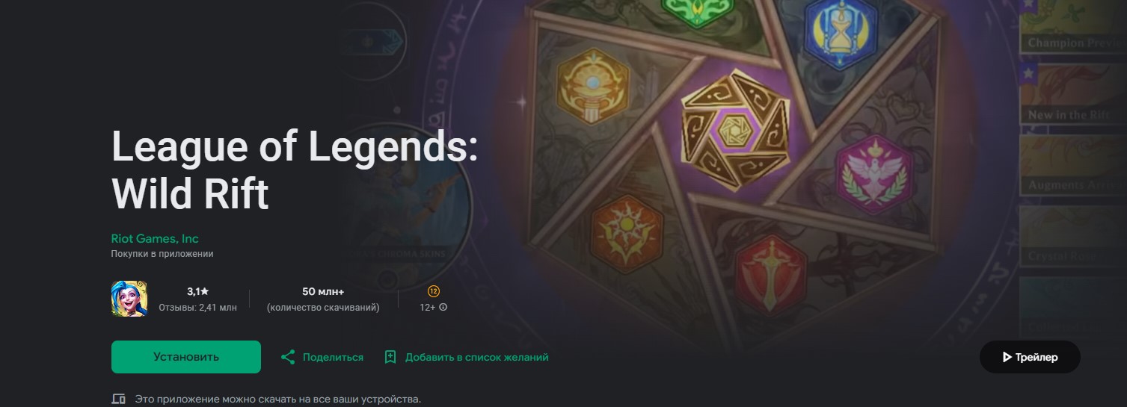Click the devices icon at bottom left

(x=118, y=400)
